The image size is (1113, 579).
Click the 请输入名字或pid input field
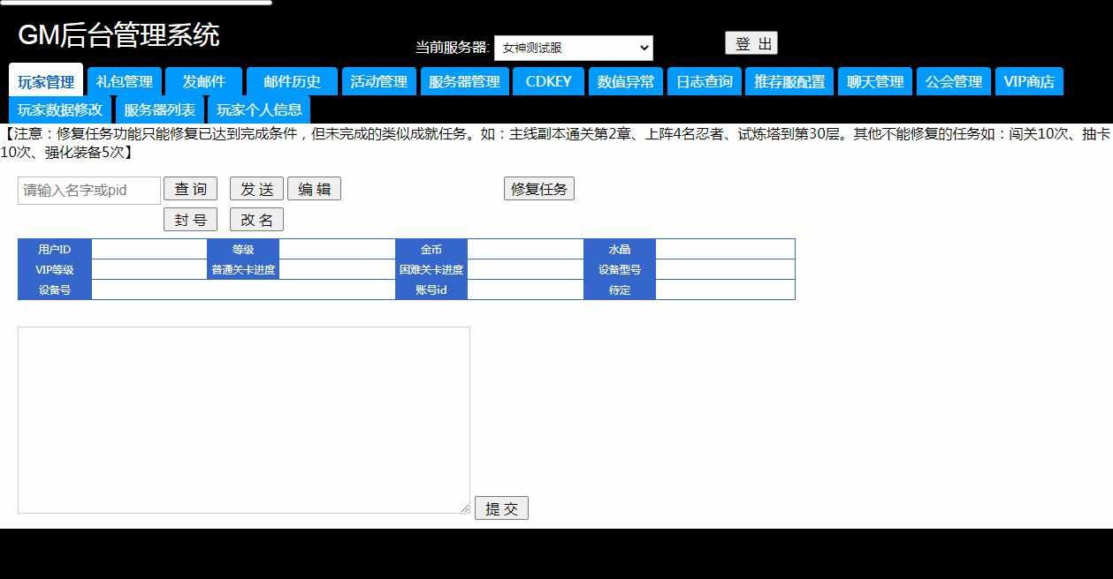[89, 191]
